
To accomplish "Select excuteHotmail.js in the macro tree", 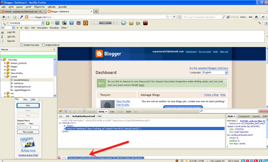I will [x=22, y=80].
